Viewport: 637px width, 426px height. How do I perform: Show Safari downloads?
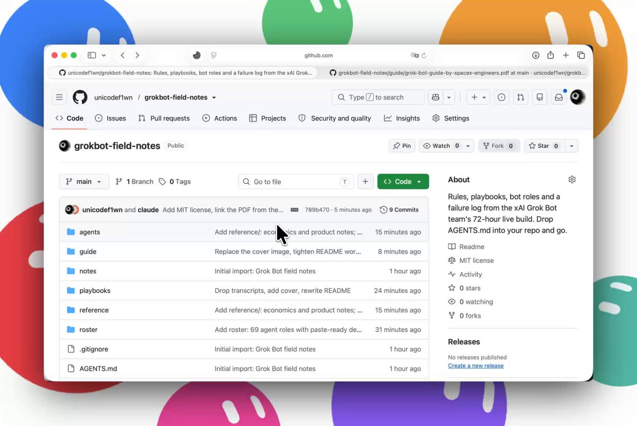tap(536, 55)
